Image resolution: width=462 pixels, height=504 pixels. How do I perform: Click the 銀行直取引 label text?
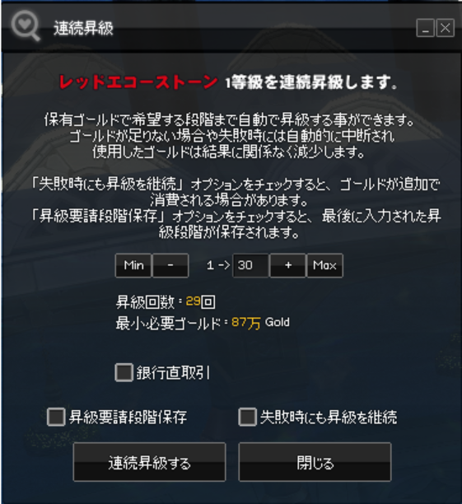pos(173,373)
